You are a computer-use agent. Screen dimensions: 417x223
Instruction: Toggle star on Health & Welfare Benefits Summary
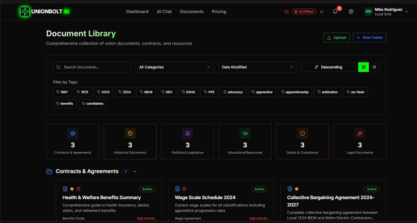(x=72, y=189)
